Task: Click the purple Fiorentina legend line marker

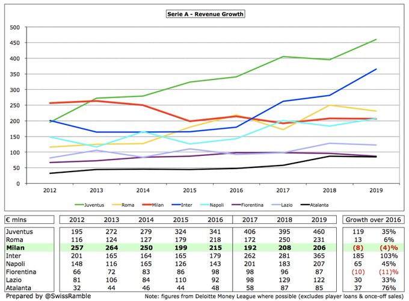Action: click(x=236, y=205)
